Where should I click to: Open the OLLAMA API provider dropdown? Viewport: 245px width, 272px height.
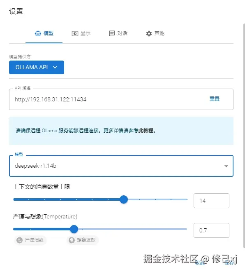pyautogui.click(x=37, y=67)
